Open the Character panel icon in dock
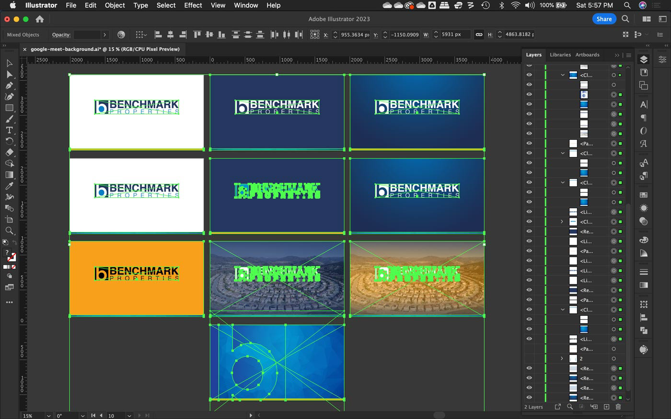671x419 pixels. tap(644, 104)
